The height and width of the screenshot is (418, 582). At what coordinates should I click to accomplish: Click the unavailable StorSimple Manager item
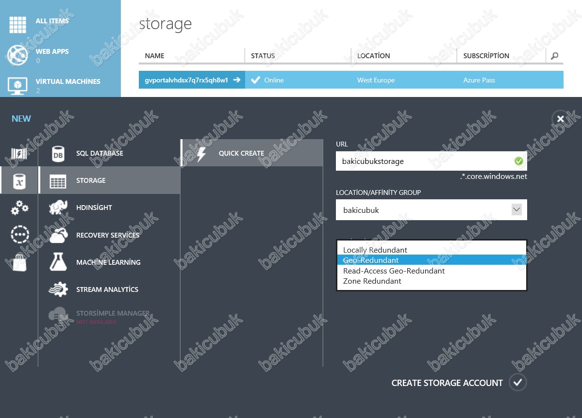[x=110, y=317]
